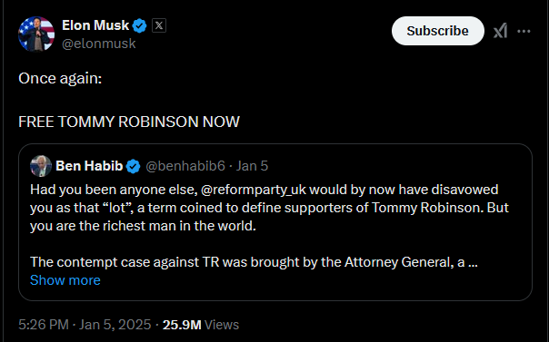
Task: Click the @benhabib6 handle
Action: (185, 166)
